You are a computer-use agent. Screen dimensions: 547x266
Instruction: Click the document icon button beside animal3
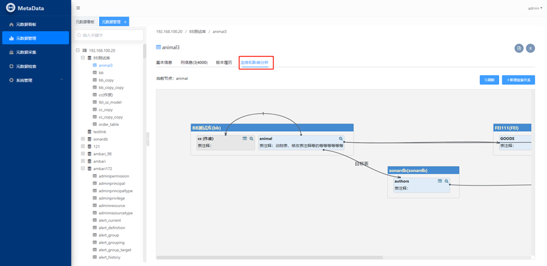[519, 48]
